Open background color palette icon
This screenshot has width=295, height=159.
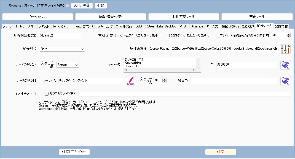[285, 81]
